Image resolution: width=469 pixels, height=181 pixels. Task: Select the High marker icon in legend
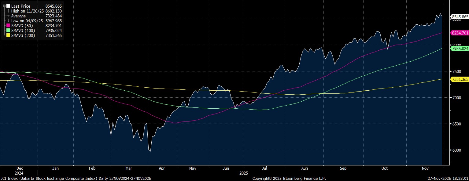tap(8, 11)
